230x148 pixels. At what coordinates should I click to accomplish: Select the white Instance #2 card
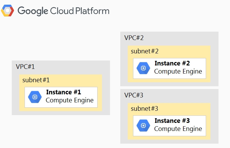point(169,68)
